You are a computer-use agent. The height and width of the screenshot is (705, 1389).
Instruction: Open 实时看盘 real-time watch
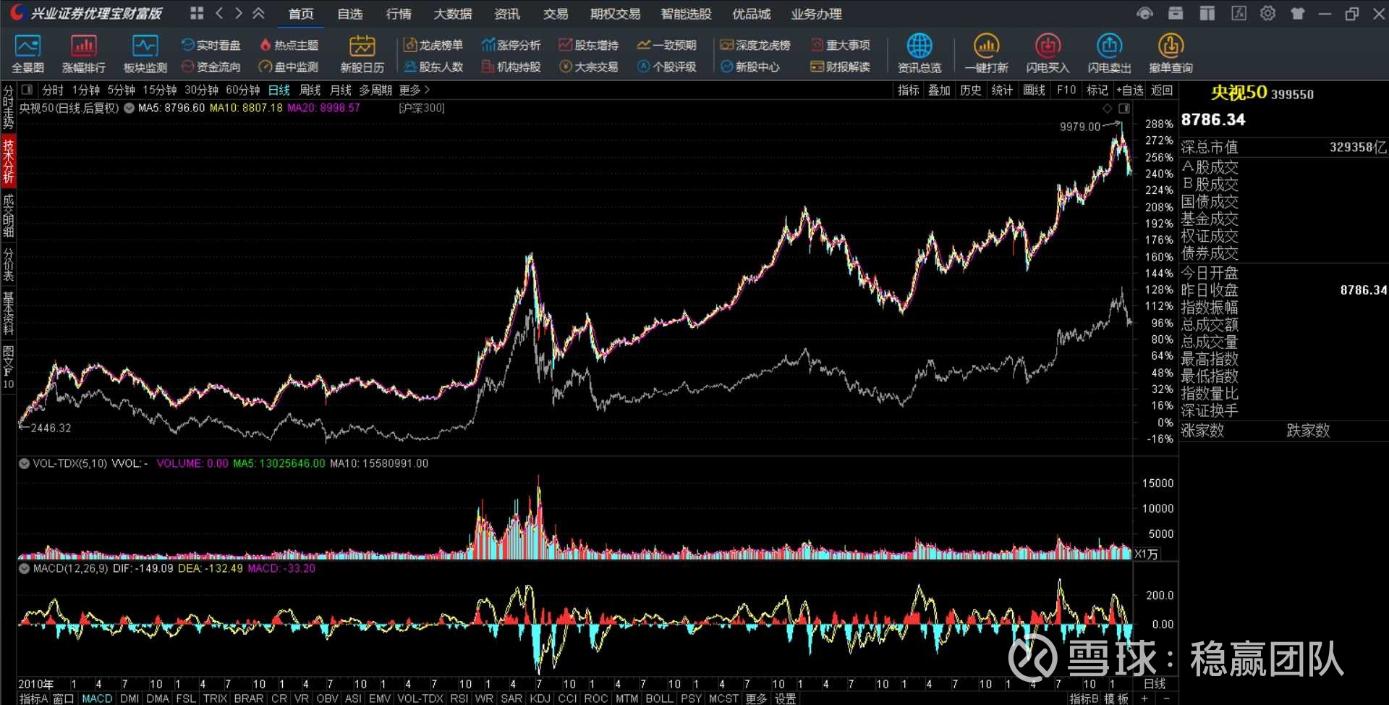click(211, 45)
